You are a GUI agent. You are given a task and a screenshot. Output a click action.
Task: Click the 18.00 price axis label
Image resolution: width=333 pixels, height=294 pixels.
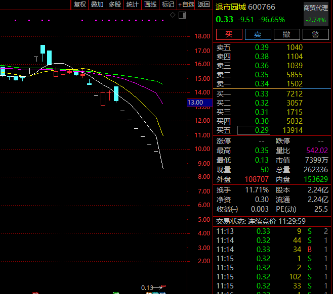point(202,36)
